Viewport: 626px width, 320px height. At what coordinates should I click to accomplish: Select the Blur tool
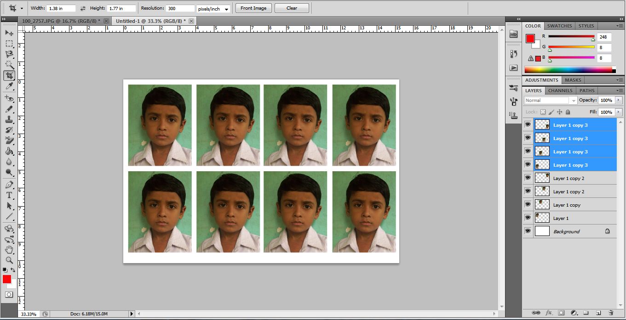(x=9, y=162)
